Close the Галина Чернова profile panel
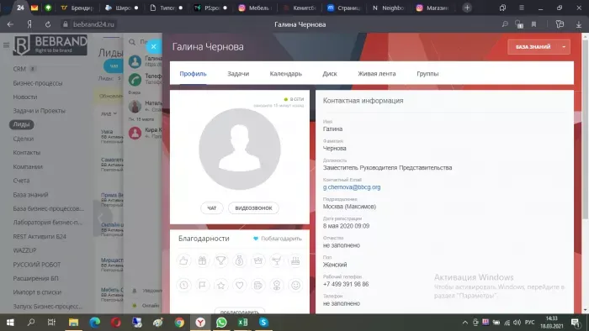The height and width of the screenshot is (331, 589). tap(154, 47)
